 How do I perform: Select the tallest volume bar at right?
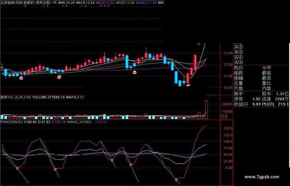pos(206,110)
